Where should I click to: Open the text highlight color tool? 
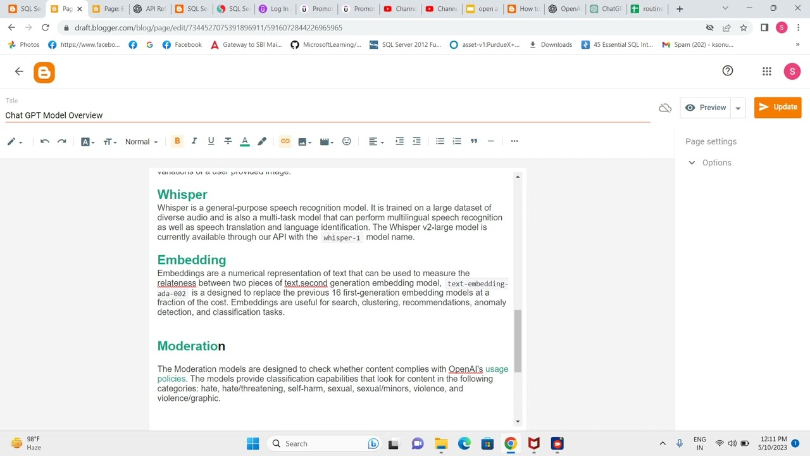pyautogui.click(x=262, y=141)
